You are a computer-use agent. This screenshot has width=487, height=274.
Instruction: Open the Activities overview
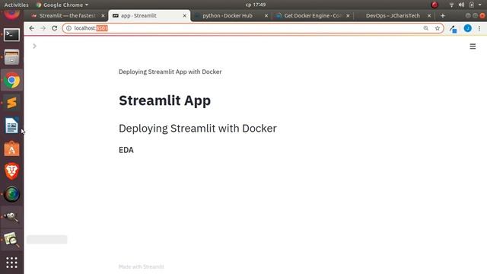coord(16,5)
